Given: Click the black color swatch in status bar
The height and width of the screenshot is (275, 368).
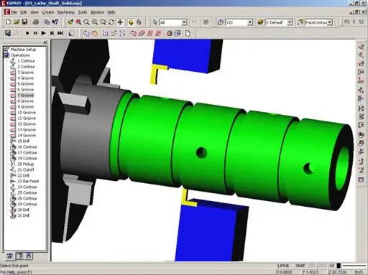Looking at the screenshot, I should coord(339,266).
